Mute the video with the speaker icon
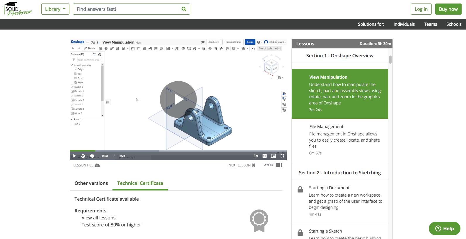 point(92,156)
